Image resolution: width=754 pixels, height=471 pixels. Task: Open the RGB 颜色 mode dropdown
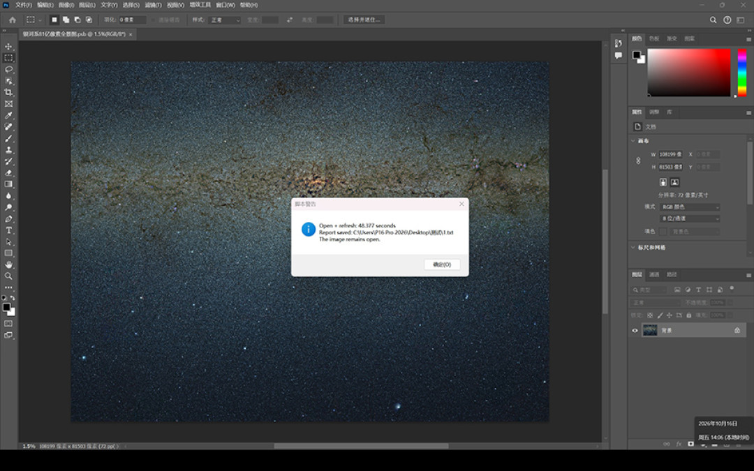coord(690,207)
